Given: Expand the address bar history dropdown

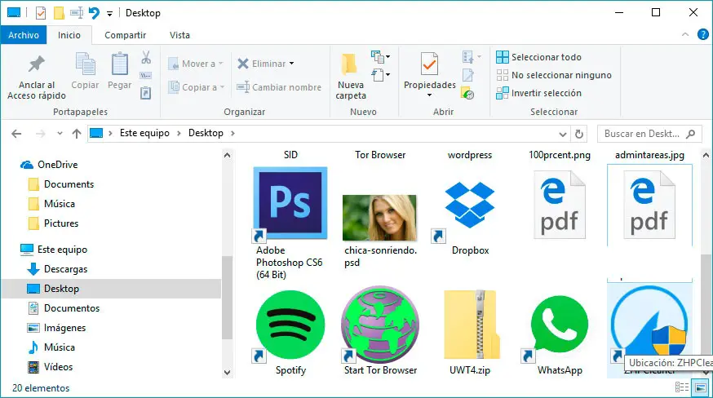Looking at the screenshot, I should coord(563,135).
